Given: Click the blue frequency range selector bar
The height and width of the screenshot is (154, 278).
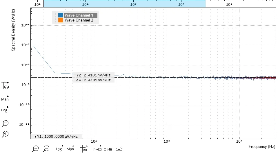Looking at the screenshot, I should 124,3.
